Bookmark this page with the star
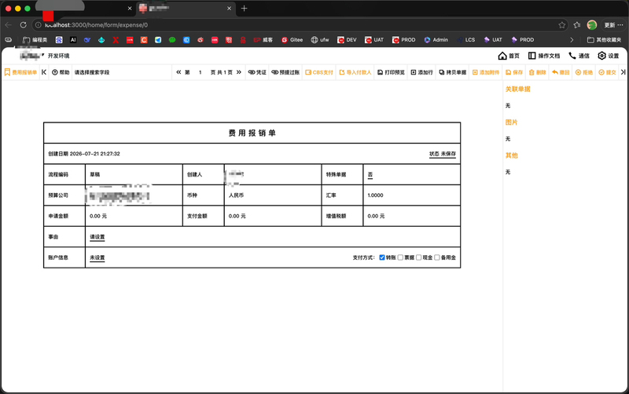629x394 pixels. point(562,25)
